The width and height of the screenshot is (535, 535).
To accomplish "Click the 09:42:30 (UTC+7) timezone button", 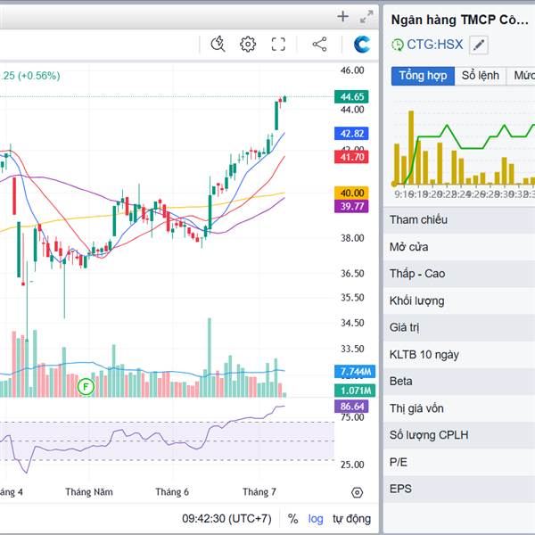I will (x=226, y=519).
